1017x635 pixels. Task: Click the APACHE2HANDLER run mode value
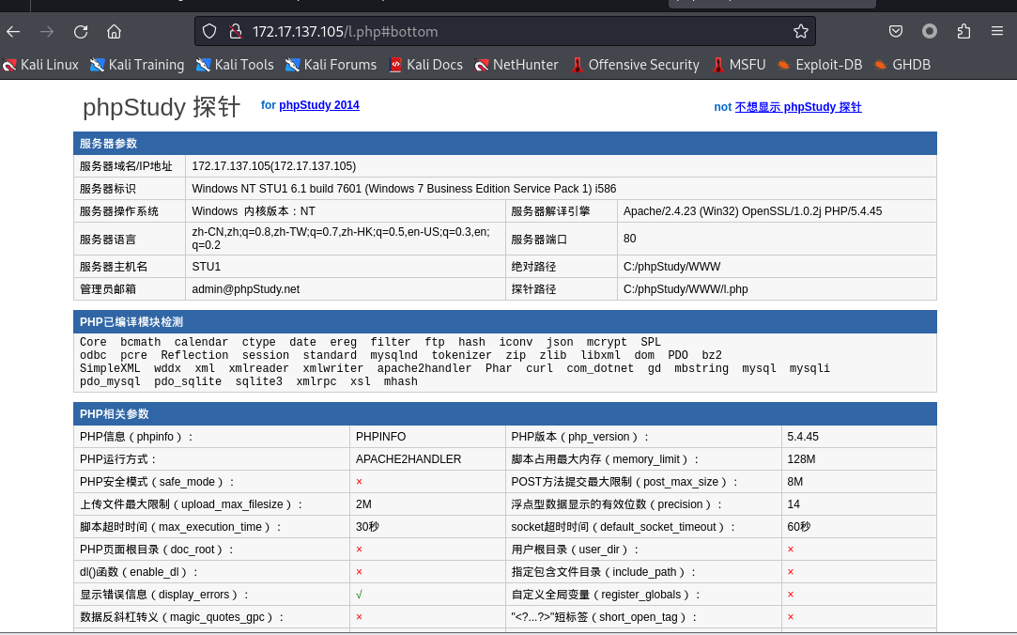[x=408, y=459]
